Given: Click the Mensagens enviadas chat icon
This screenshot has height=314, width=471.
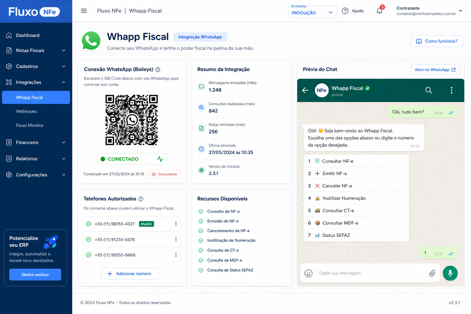Looking at the screenshot, I should click(201, 87).
